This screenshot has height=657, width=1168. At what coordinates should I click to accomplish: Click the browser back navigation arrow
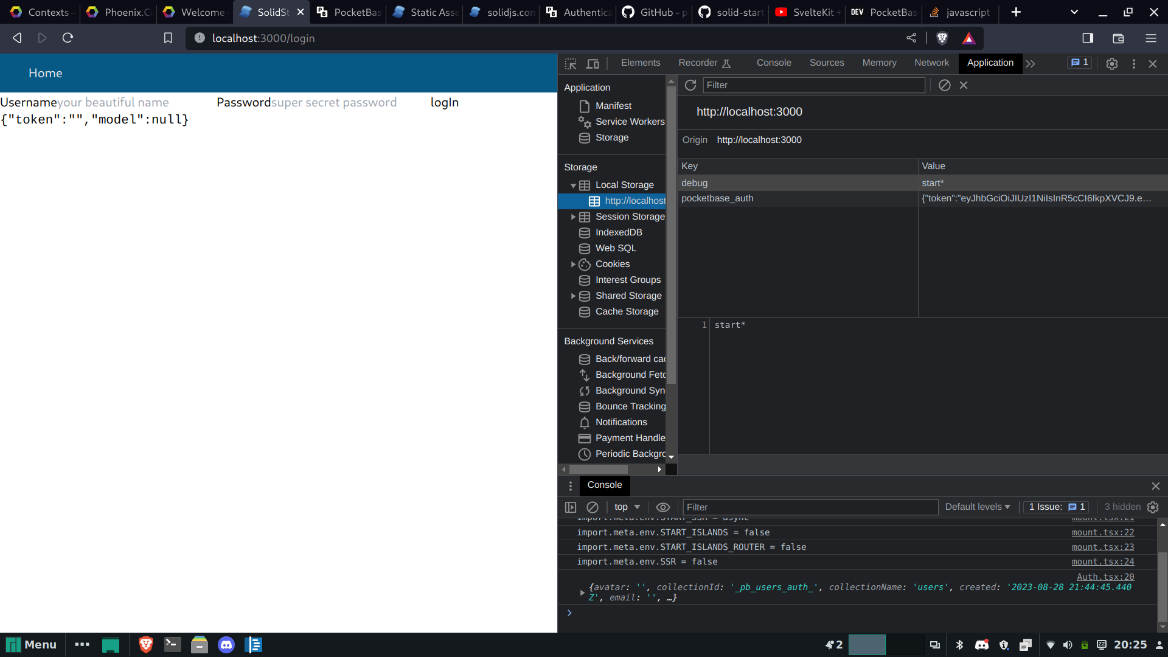pyautogui.click(x=17, y=38)
